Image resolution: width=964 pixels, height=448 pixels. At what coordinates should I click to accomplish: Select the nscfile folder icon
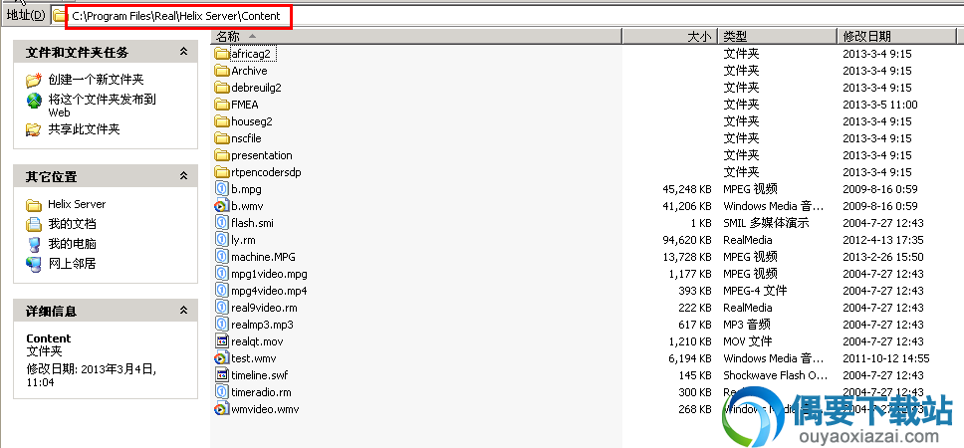tap(221, 138)
